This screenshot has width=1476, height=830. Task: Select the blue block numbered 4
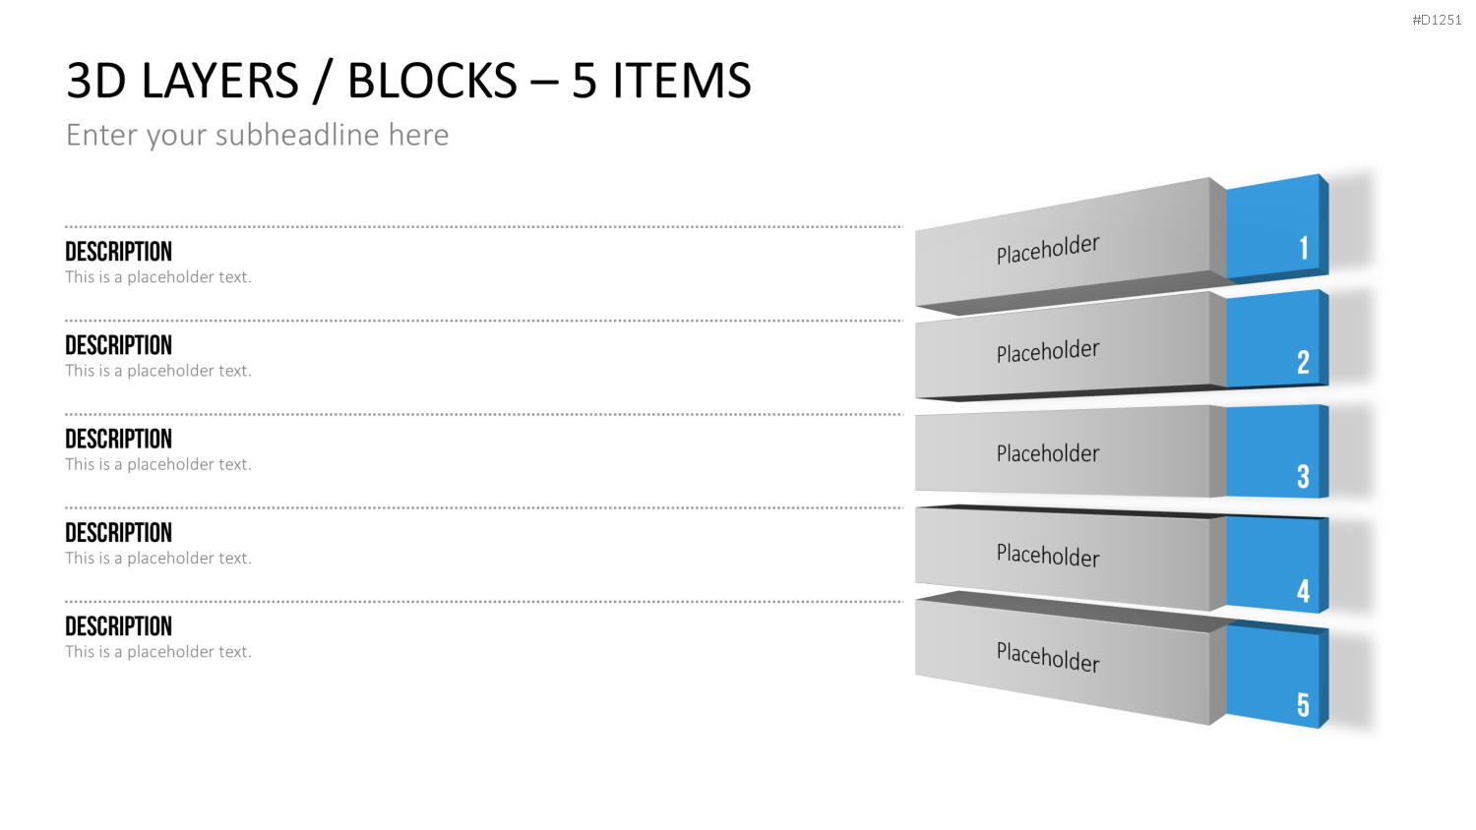(1276, 563)
